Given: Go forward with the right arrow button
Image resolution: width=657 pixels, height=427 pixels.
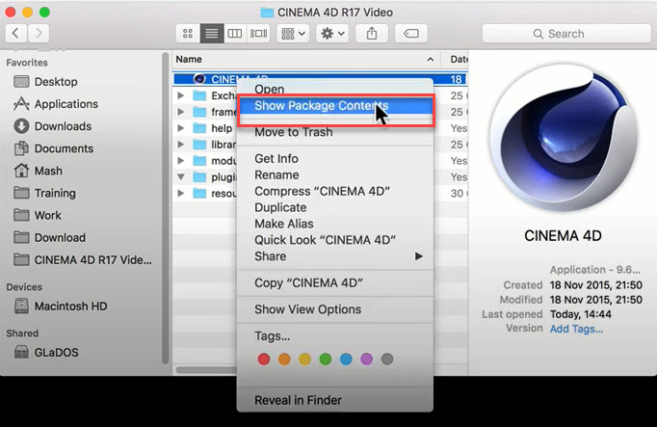Looking at the screenshot, I should click(x=39, y=33).
